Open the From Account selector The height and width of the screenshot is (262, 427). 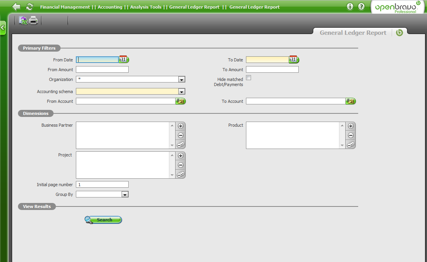point(180,101)
